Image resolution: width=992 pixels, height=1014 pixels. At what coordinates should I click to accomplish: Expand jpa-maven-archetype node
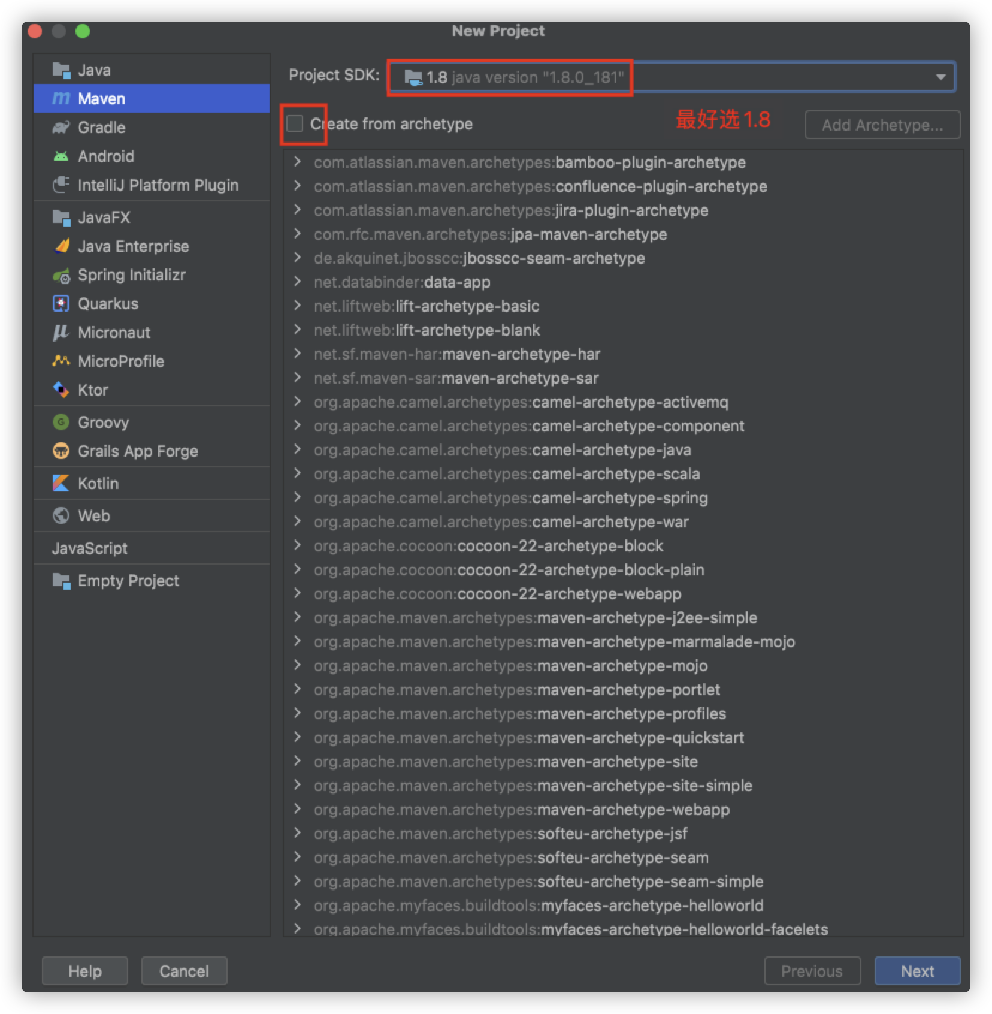tap(297, 234)
